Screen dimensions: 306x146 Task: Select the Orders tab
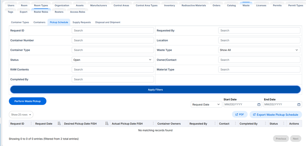click(217, 5)
